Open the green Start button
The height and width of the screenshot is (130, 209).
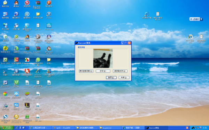pos(7,128)
